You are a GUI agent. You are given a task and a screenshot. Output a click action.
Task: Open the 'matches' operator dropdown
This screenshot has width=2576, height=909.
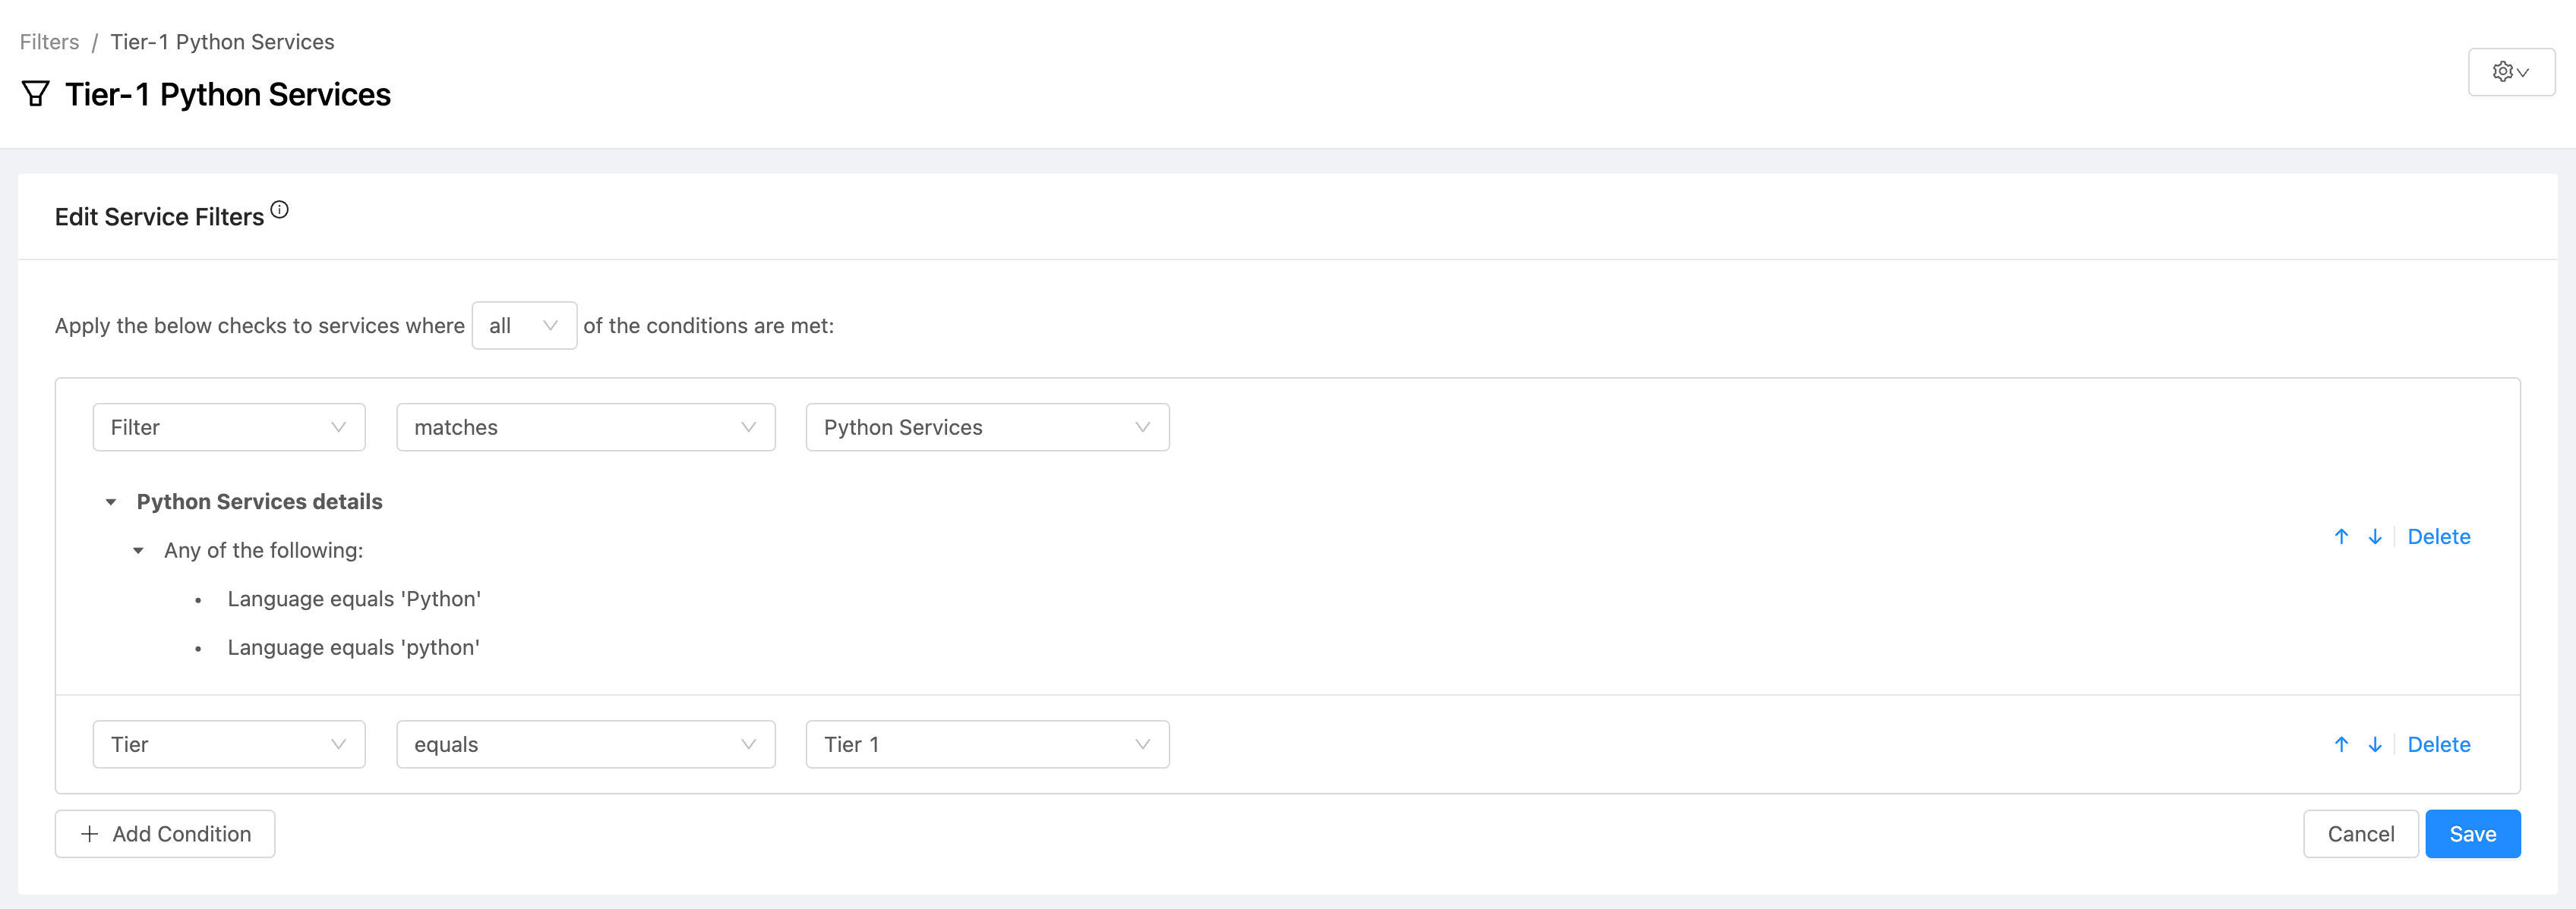tap(585, 427)
